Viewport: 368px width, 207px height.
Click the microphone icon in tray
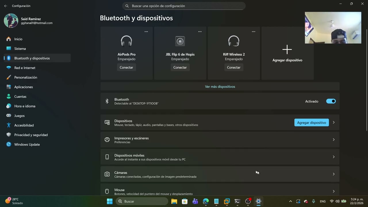pos(313,201)
